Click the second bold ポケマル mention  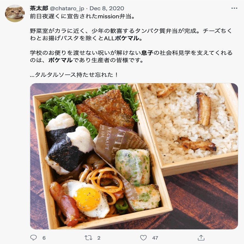(x=60, y=60)
